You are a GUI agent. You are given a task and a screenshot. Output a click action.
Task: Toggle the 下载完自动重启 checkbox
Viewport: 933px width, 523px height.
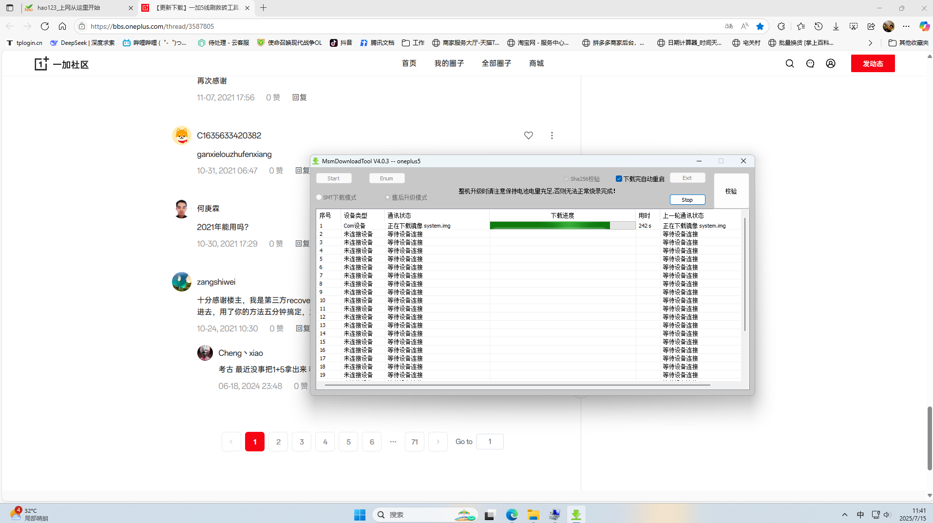(619, 179)
